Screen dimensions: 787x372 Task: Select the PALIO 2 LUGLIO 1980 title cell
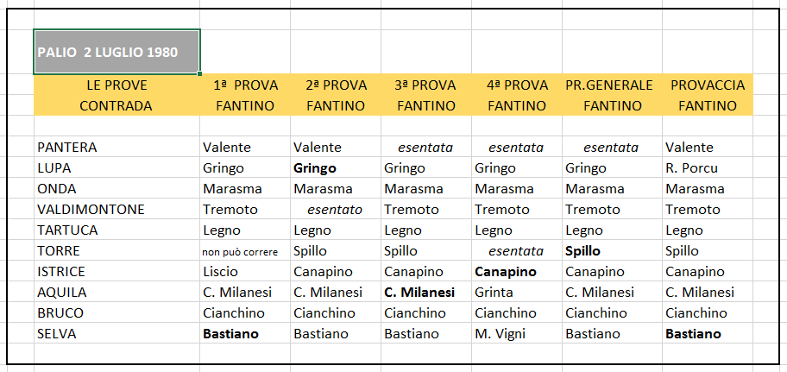coord(117,52)
